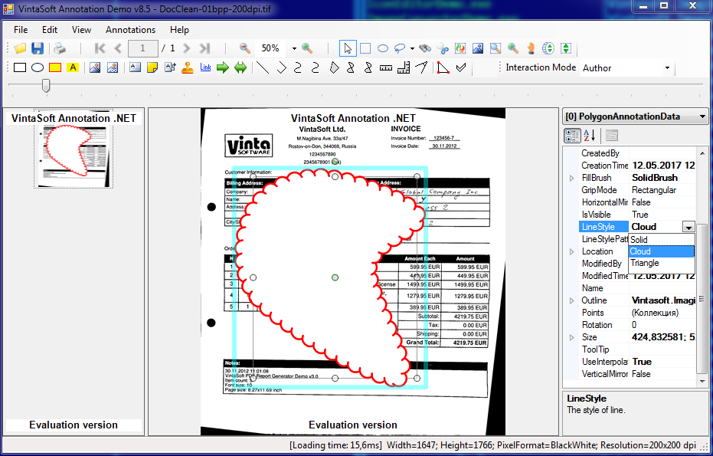The height and width of the screenshot is (456, 713).
Task: Open the Interaction Mode Author dropdown
Action: pos(667,67)
